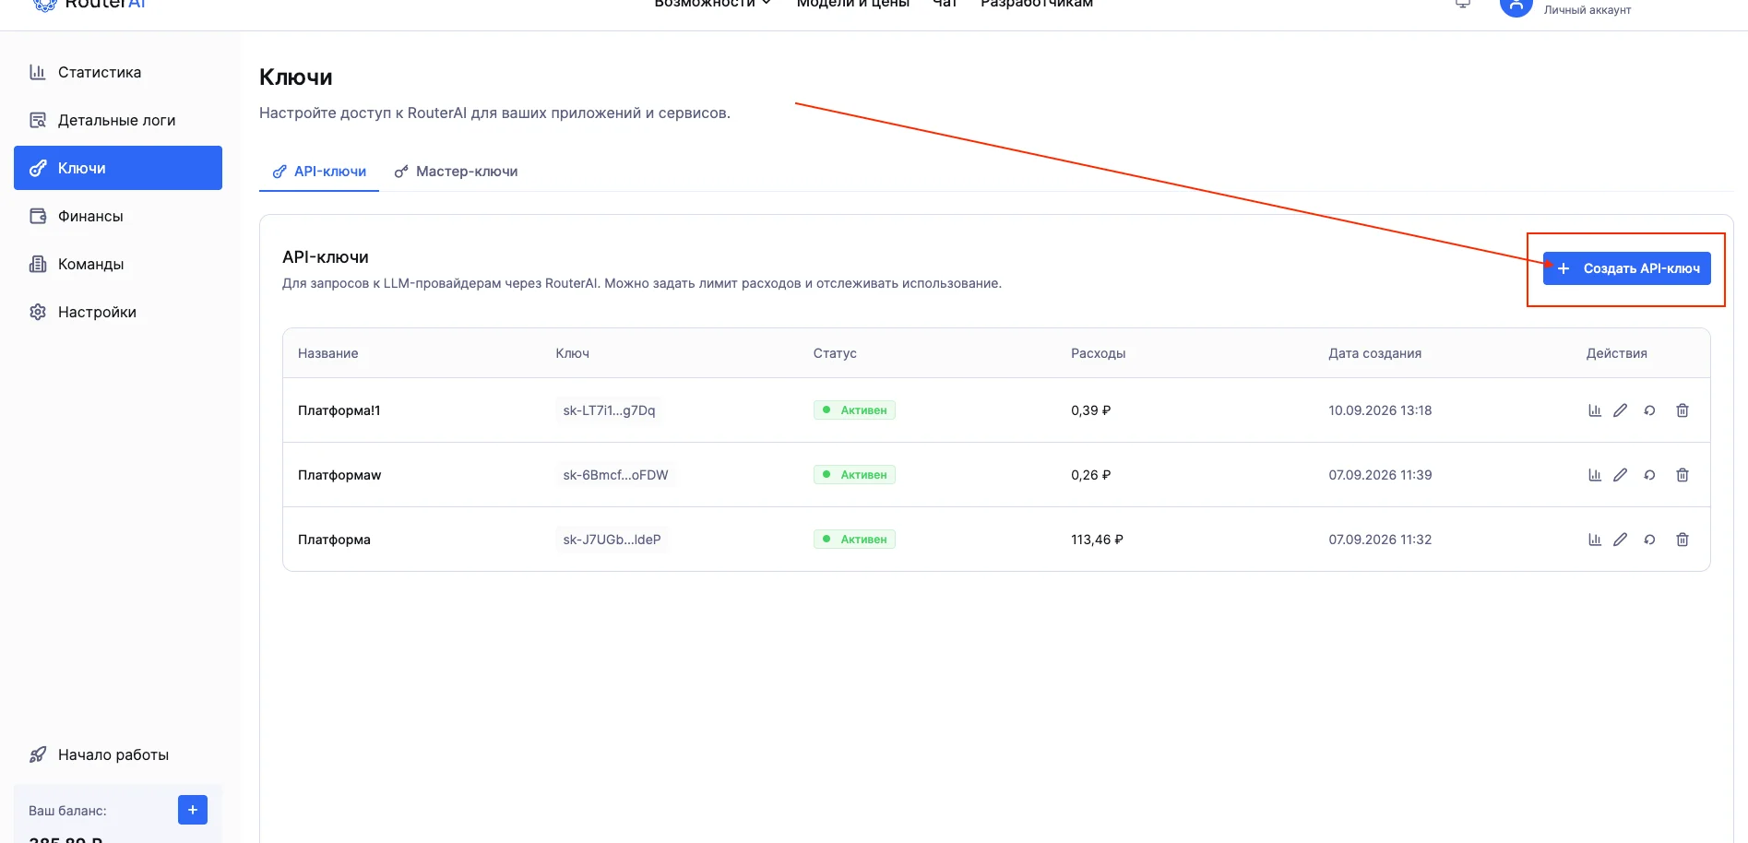Regenerate the sk-LT7i1...g7Dq key
The image size is (1748, 843).
(x=1649, y=410)
